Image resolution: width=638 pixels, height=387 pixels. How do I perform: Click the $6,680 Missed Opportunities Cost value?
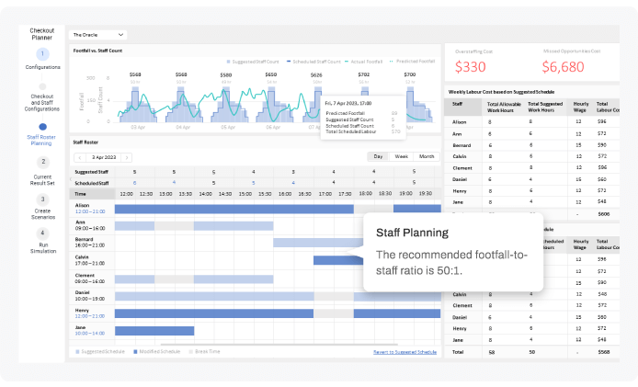click(563, 67)
